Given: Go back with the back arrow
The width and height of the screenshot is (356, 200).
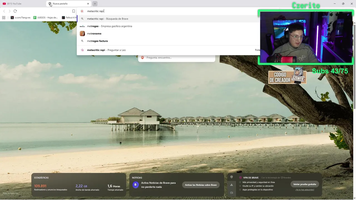Looking at the screenshot, I should click(x=4, y=11).
